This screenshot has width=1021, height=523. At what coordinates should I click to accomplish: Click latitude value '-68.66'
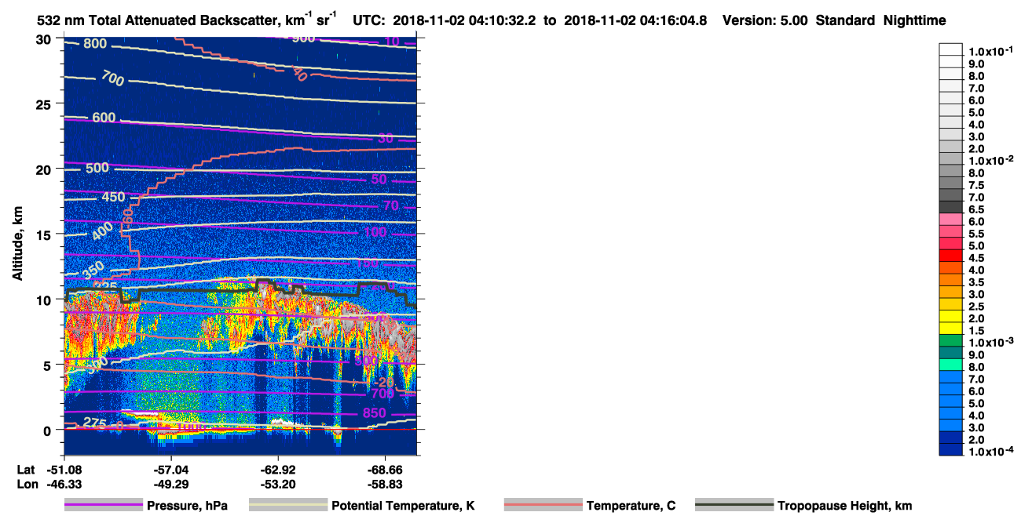point(385,469)
